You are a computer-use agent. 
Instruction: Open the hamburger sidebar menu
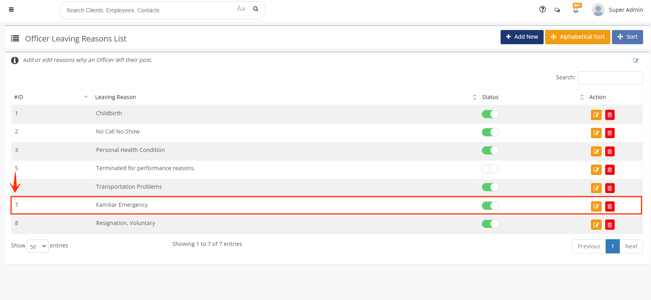coord(11,9)
